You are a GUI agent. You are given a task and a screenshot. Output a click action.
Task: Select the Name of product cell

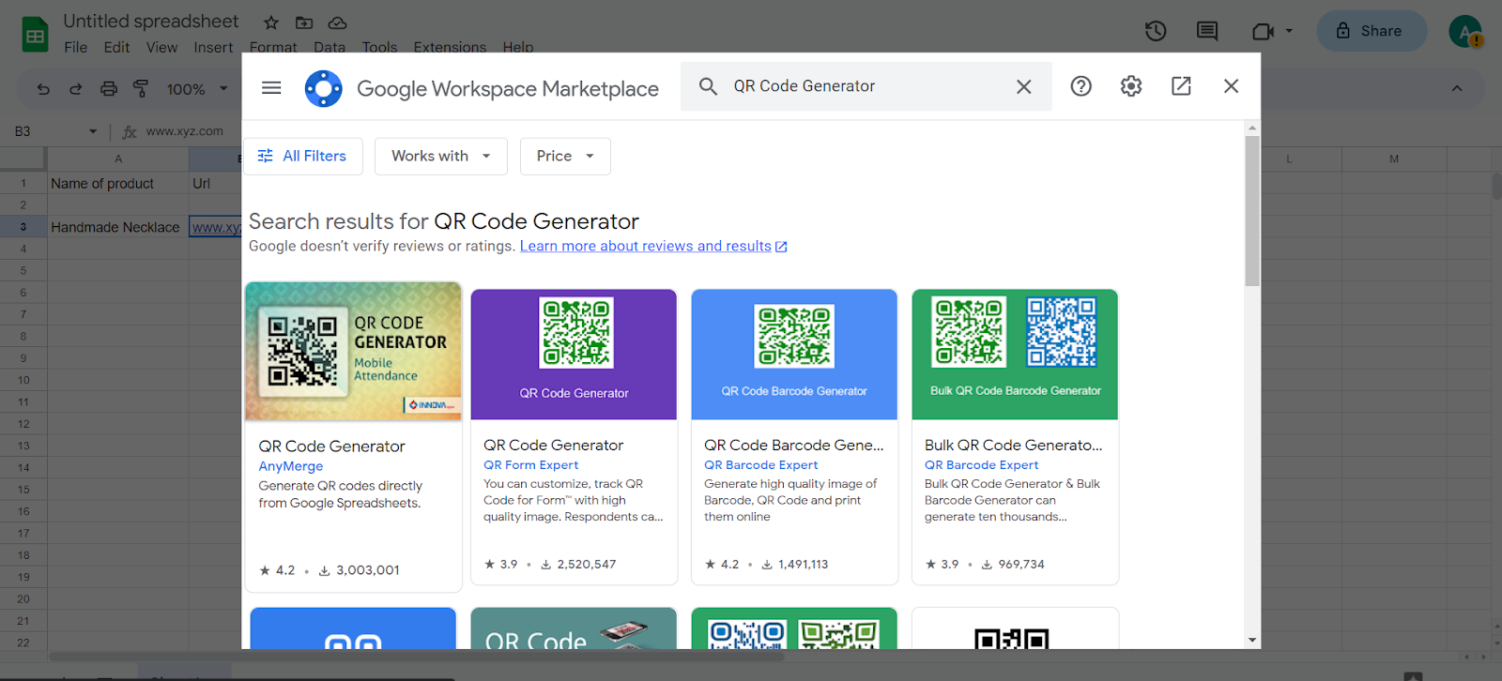[118, 184]
